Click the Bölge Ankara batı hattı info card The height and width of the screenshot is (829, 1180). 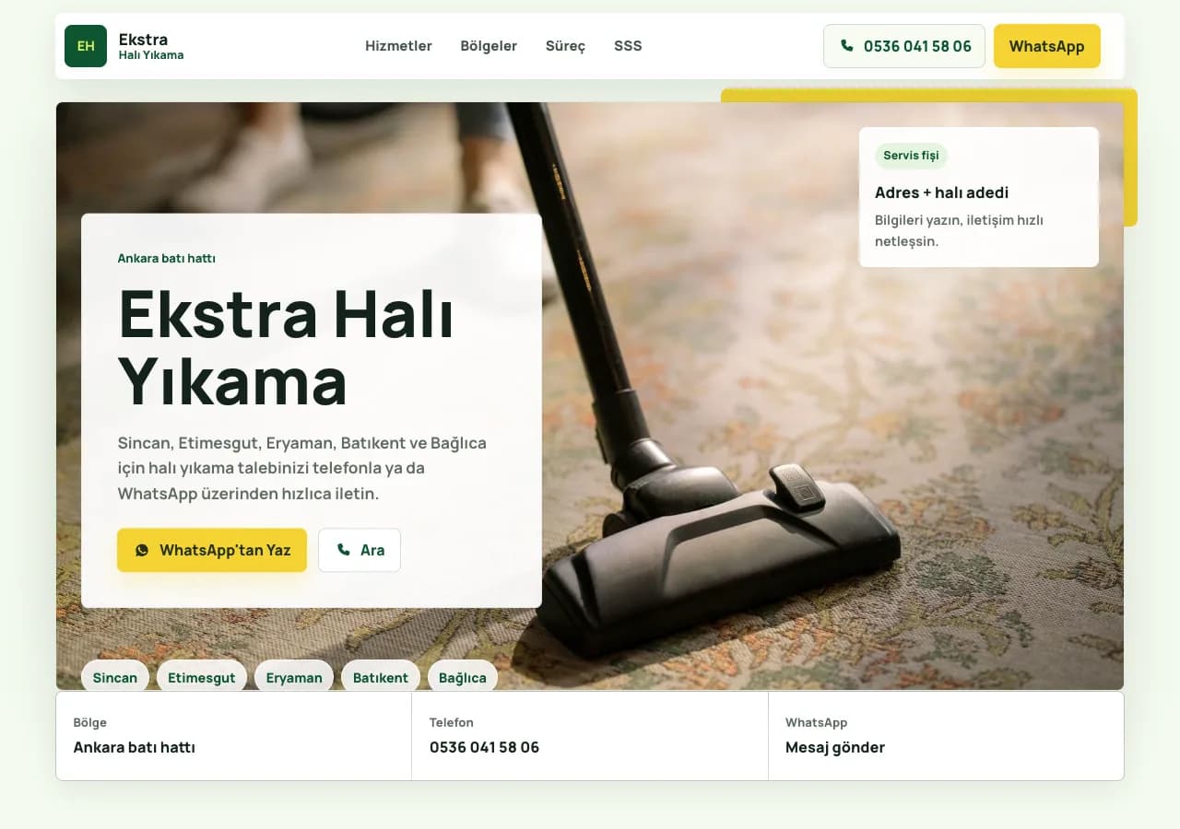[234, 736]
